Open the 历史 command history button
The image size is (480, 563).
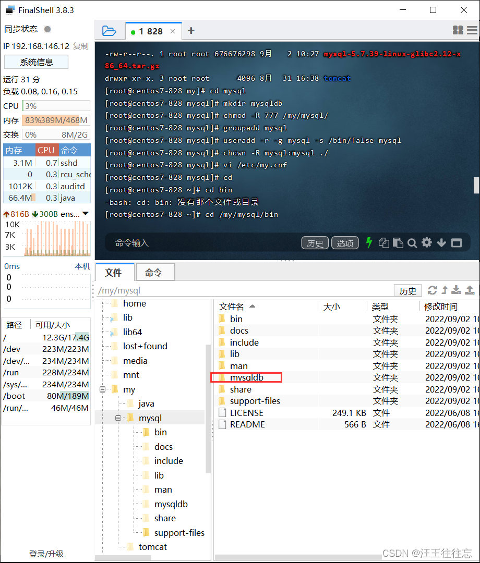tap(315, 242)
